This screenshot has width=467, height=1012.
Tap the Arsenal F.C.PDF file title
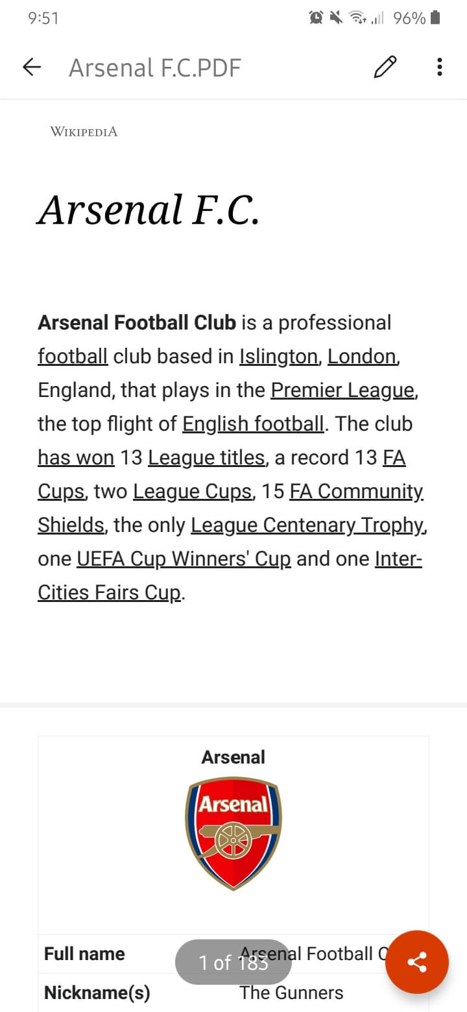(155, 67)
